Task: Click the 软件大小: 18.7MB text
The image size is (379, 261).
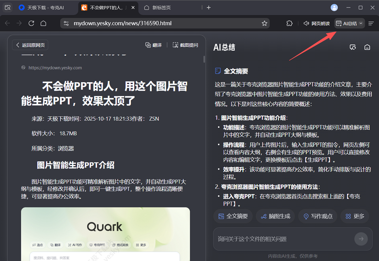Action: [54, 134]
